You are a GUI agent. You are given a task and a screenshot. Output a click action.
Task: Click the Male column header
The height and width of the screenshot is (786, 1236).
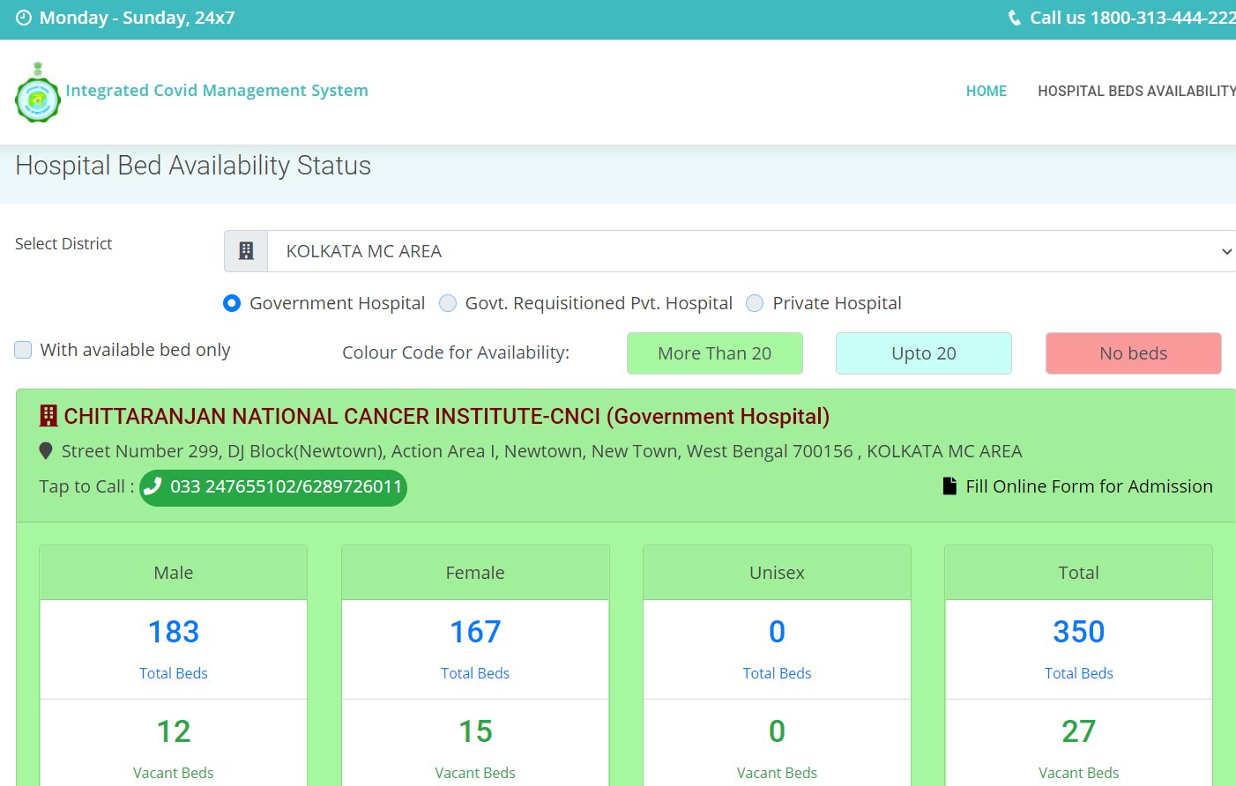click(x=174, y=573)
